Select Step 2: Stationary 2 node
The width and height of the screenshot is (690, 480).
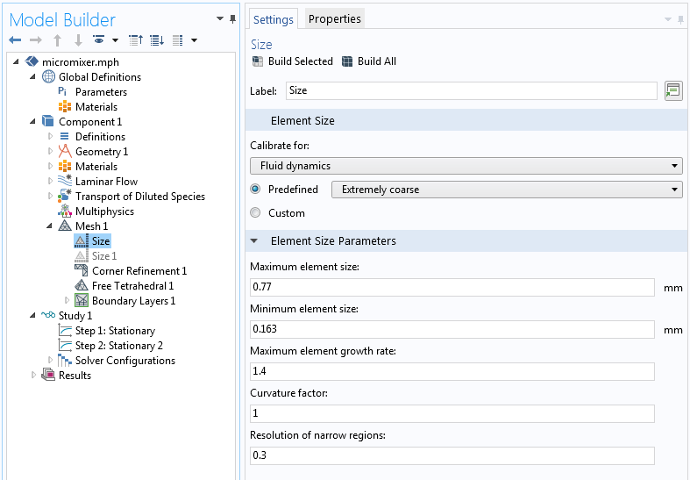click(119, 346)
